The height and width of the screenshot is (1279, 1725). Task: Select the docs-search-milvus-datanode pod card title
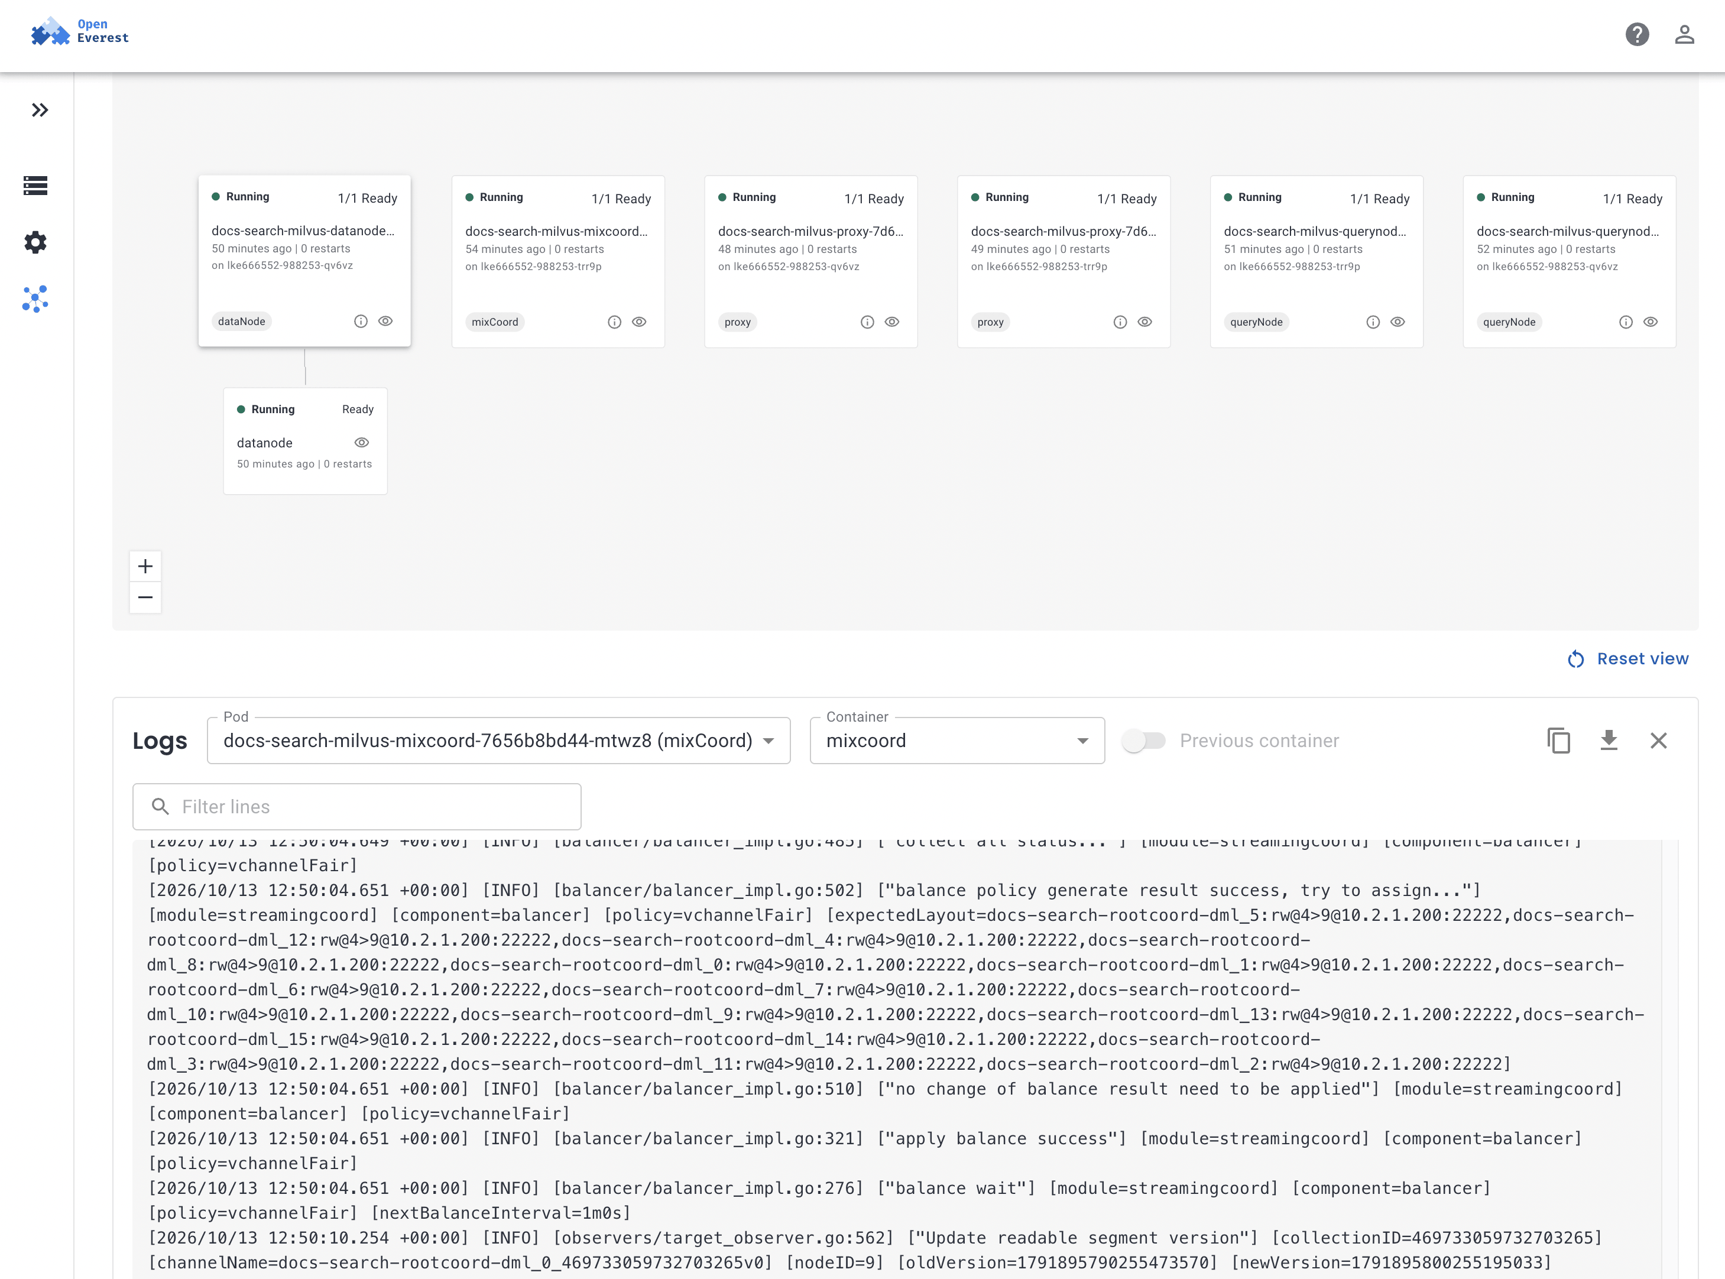[303, 231]
